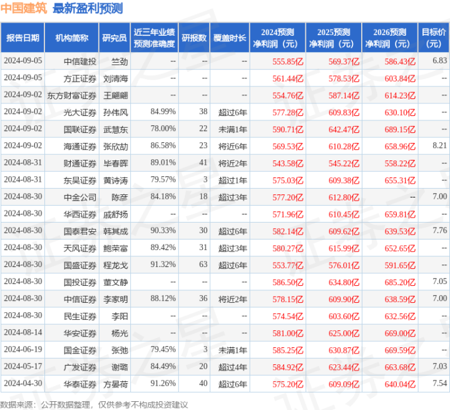Click researcher name 韩其成
Image resolution: width=450 pixels, height=410 pixels.
116,231
